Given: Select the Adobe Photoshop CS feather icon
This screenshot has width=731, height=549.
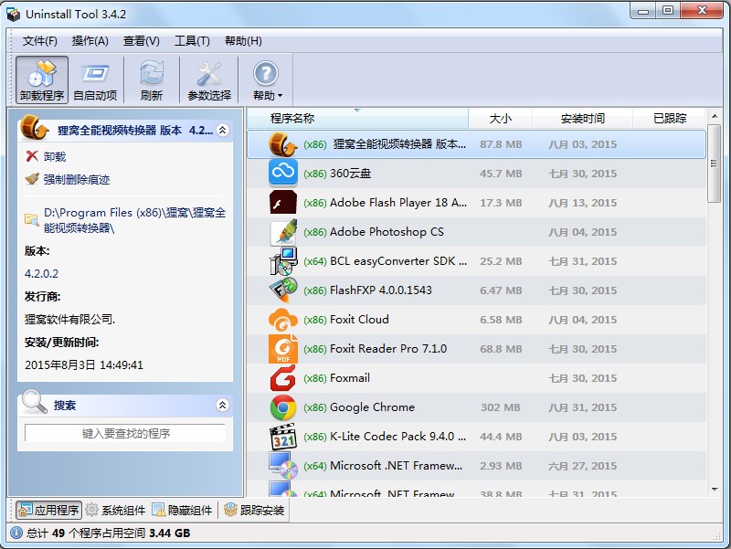Looking at the screenshot, I should 283,232.
